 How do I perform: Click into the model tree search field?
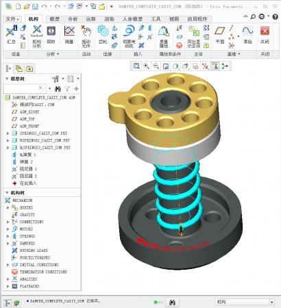point(21,88)
